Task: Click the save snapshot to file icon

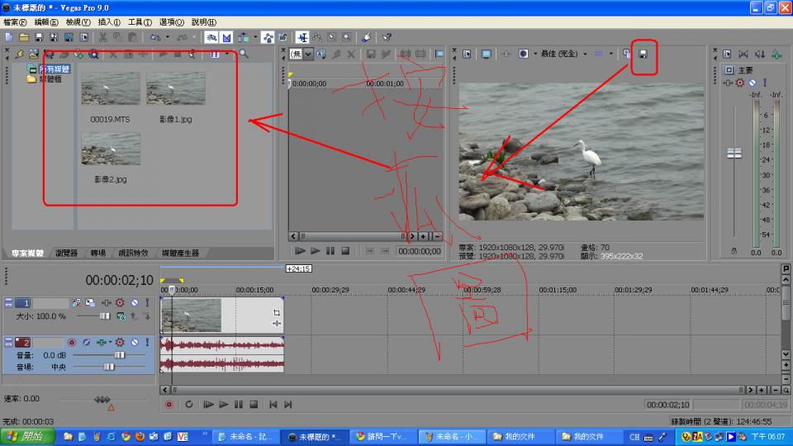Action: (643, 55)
